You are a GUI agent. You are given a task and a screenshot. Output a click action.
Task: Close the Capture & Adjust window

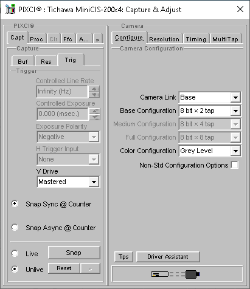tap(240, 9)
